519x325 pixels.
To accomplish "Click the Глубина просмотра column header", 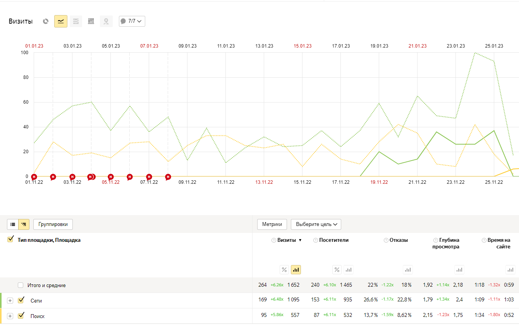I will coord(446,243).
